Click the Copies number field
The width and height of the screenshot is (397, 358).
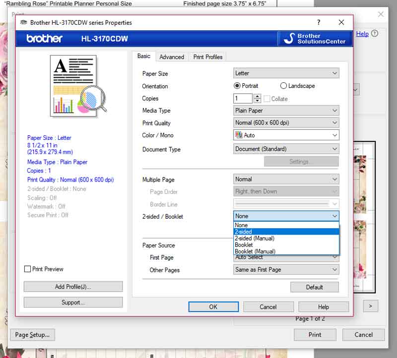click(243, 98)
